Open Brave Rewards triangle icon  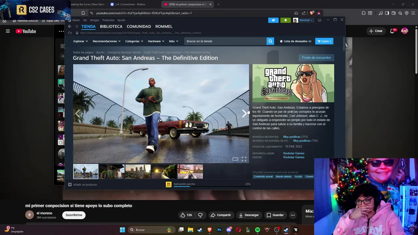(x=319, y=13)
